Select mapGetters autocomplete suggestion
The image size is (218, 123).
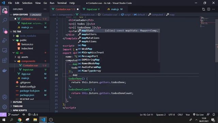[x=119, y=34]
